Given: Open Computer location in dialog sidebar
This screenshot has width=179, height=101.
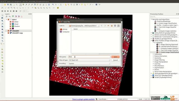Looking at the screenshot, I should pos(65,32).
